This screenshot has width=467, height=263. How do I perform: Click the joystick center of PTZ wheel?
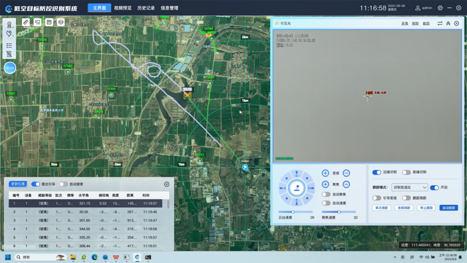pos(297,188)
